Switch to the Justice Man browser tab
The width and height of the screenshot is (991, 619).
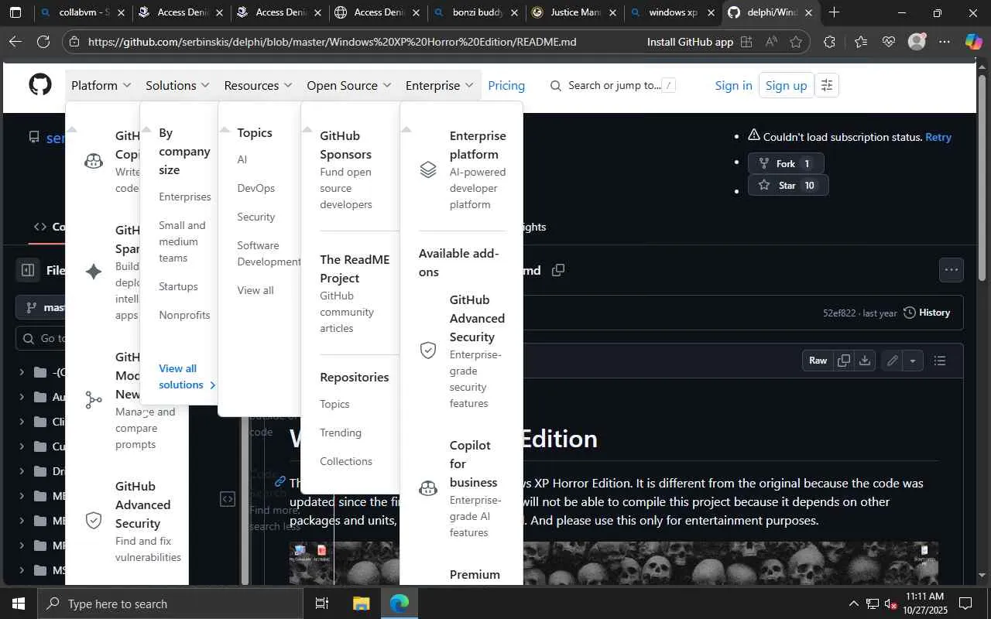click(x=574, y=12)
